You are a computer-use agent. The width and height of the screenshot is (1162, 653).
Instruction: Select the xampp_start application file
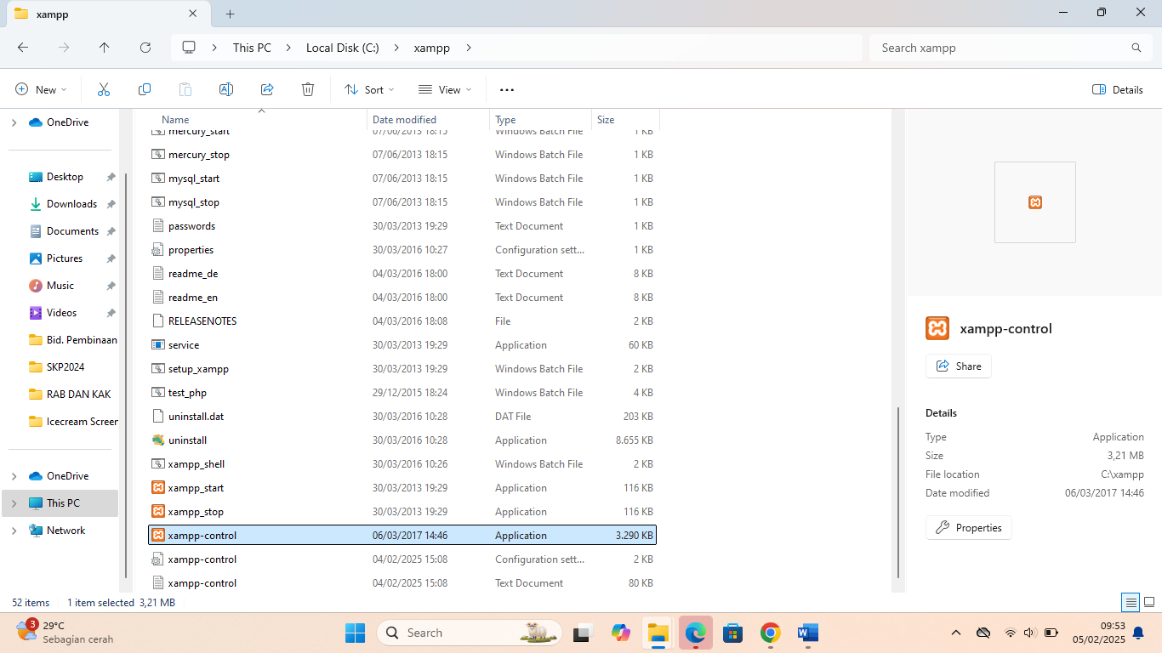click(x=402, y=488)
